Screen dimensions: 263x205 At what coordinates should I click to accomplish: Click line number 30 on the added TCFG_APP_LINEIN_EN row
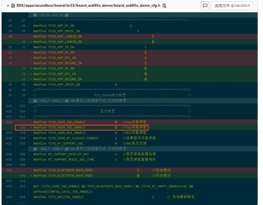(x=24, y=42)
